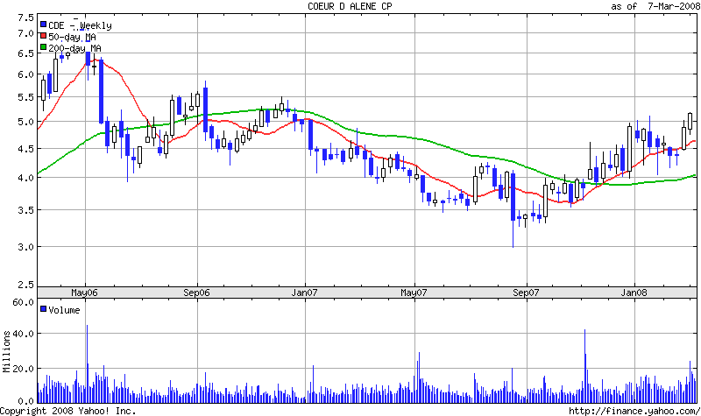Click the 5.0 price axis label
The width and height of the screenshot is (701, 416).
pos(25,122)
